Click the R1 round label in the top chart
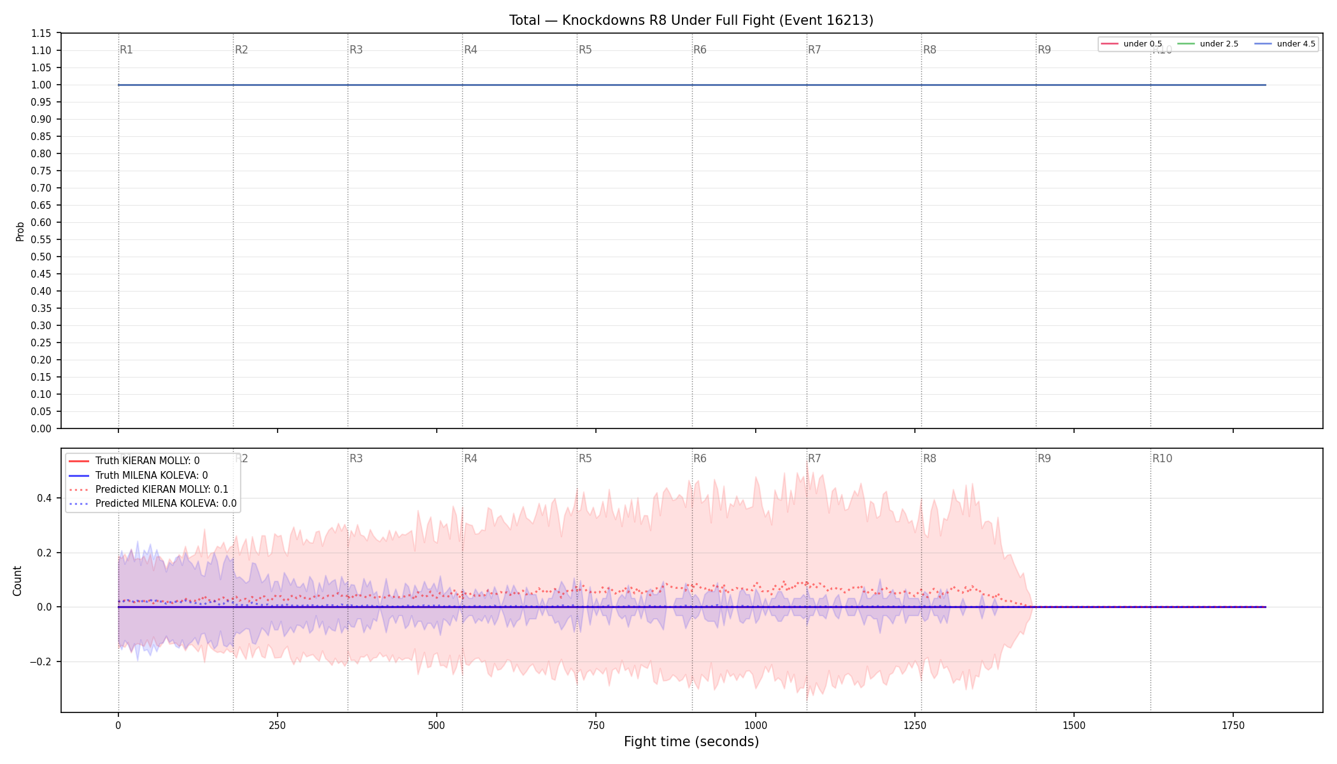1337x764 pixels. pyautogui.click(x=126, y=50)
